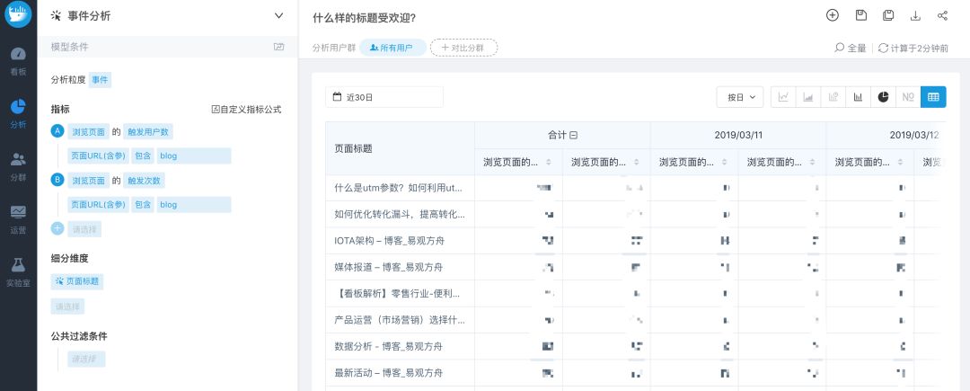Select the 所有用户 user group tab
The width and height of the screenshot is (970, 391).
tap(392, 48)
